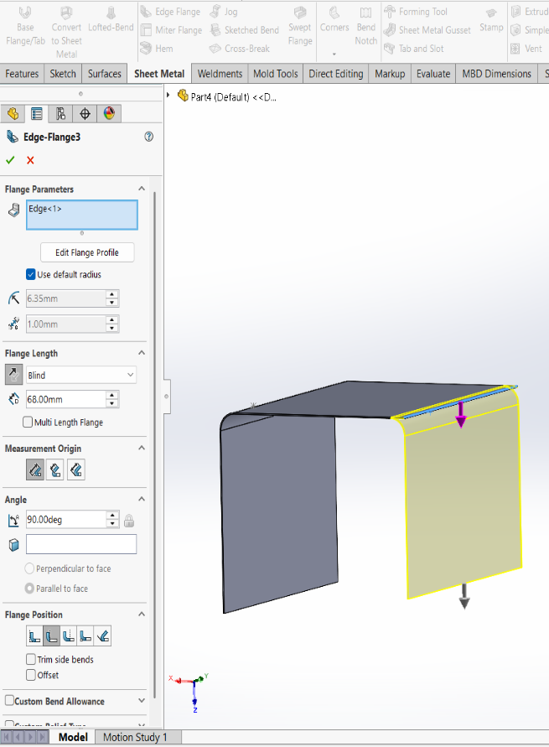Expand the Custom Bend Allowance section
Image resolution: width=549 pixels, height=747 pixels.
point(142,701)
